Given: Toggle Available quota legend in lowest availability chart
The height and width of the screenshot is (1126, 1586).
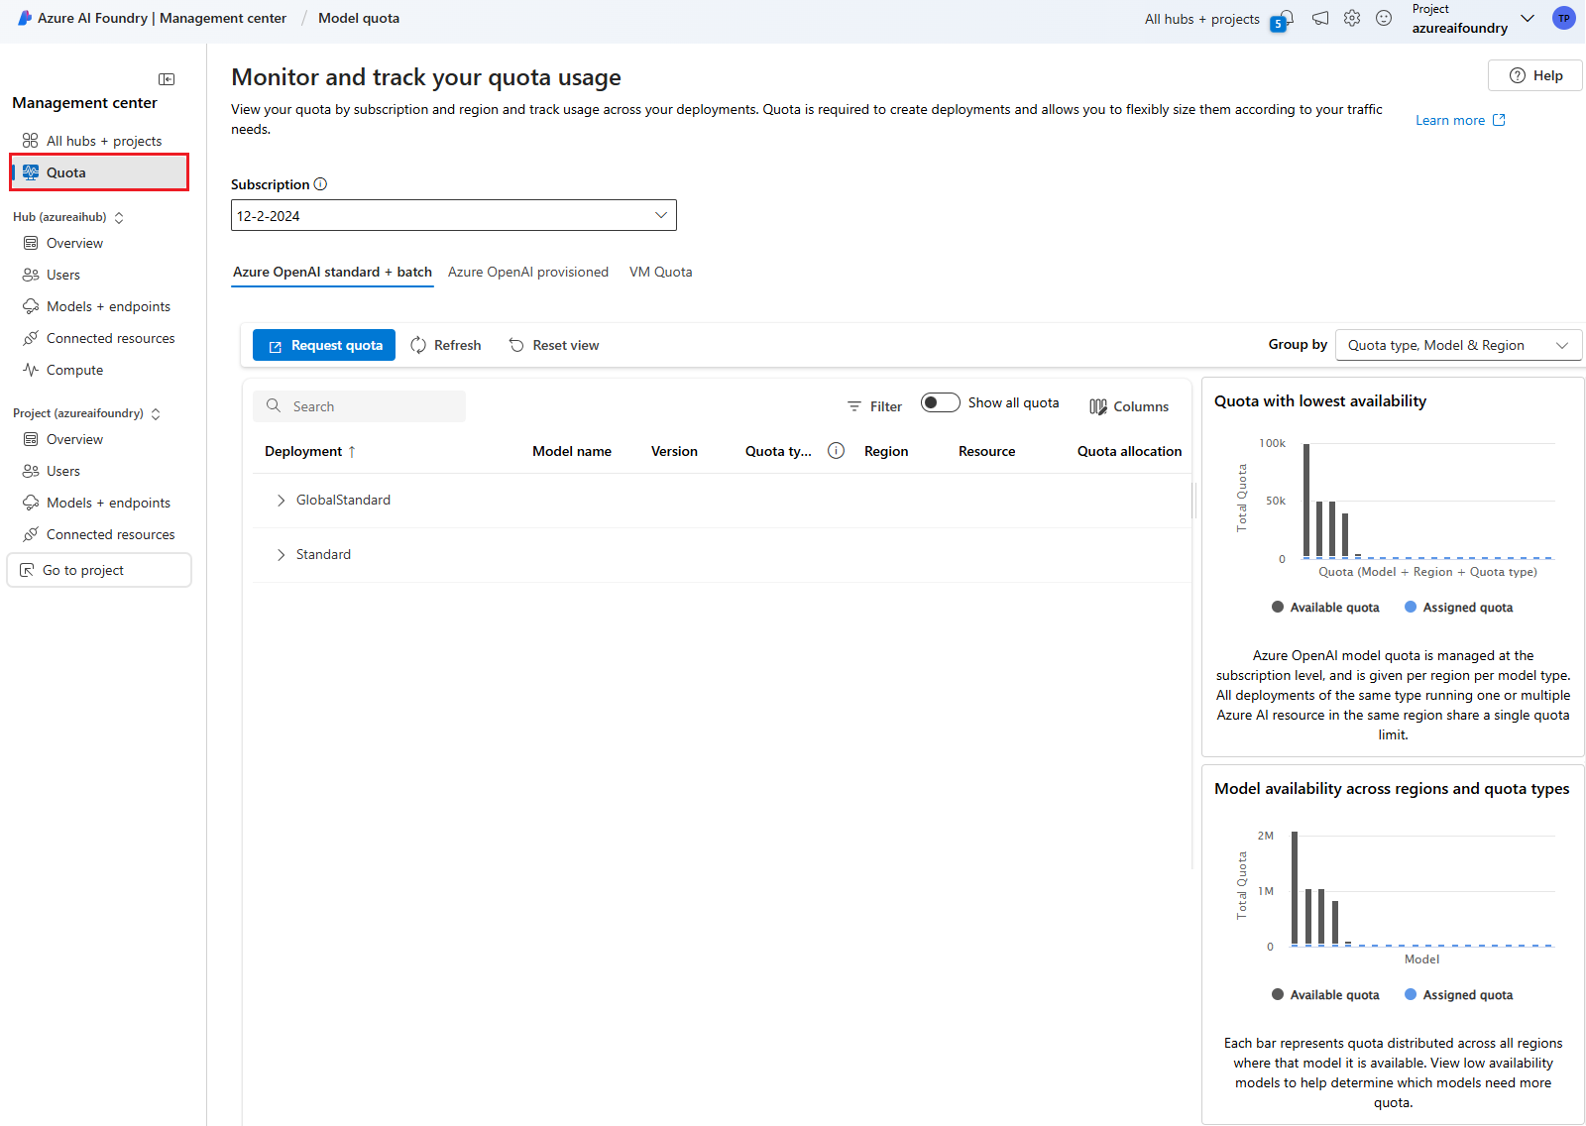Looking at the screenshot, I should coord(1325,608).
